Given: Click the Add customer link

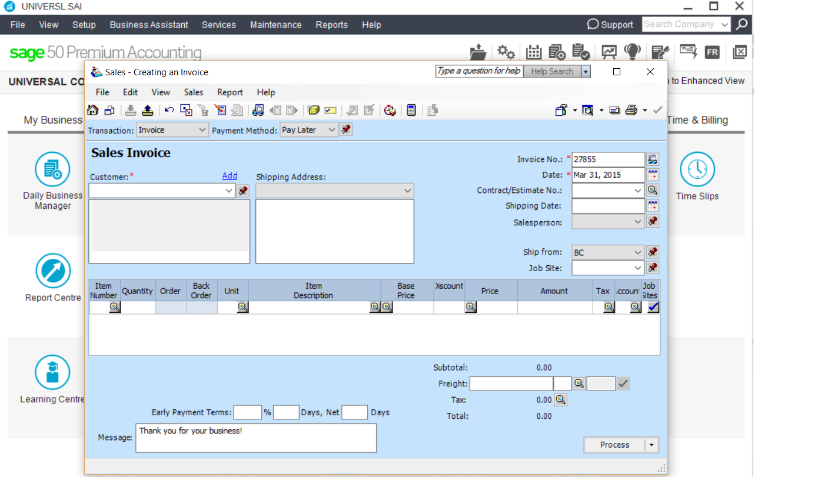Looking at the screenshot, I should pyautogui.click(x=230, y=176).
